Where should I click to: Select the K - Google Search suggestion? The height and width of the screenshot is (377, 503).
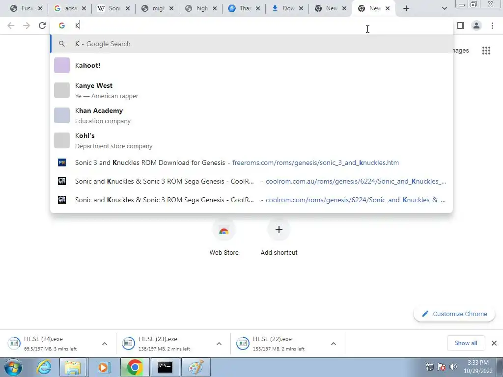click(251, 44)
